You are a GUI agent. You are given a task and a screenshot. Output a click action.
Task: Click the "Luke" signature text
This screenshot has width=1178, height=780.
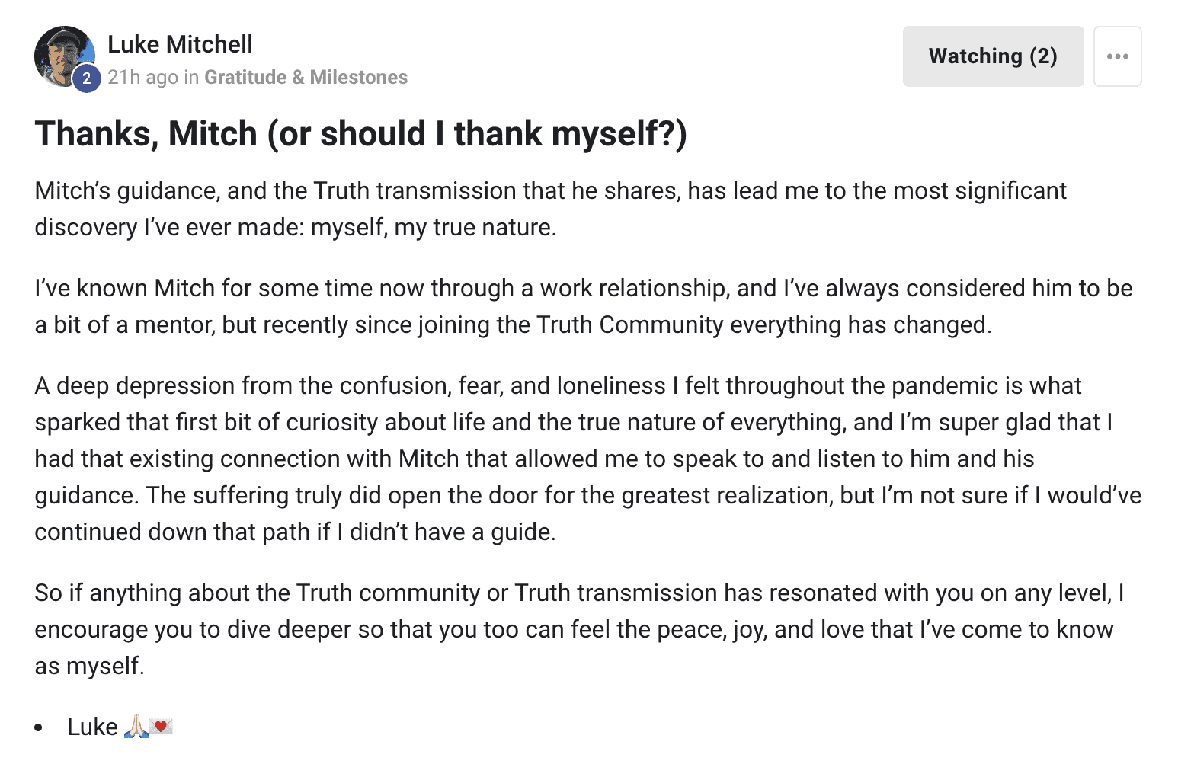92,727
